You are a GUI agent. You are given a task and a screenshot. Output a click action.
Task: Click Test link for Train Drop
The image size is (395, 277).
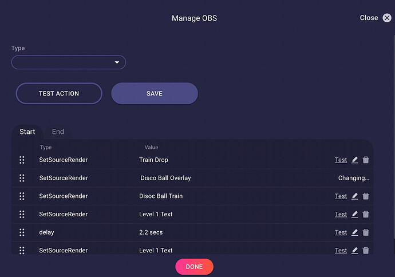(341, 160)
